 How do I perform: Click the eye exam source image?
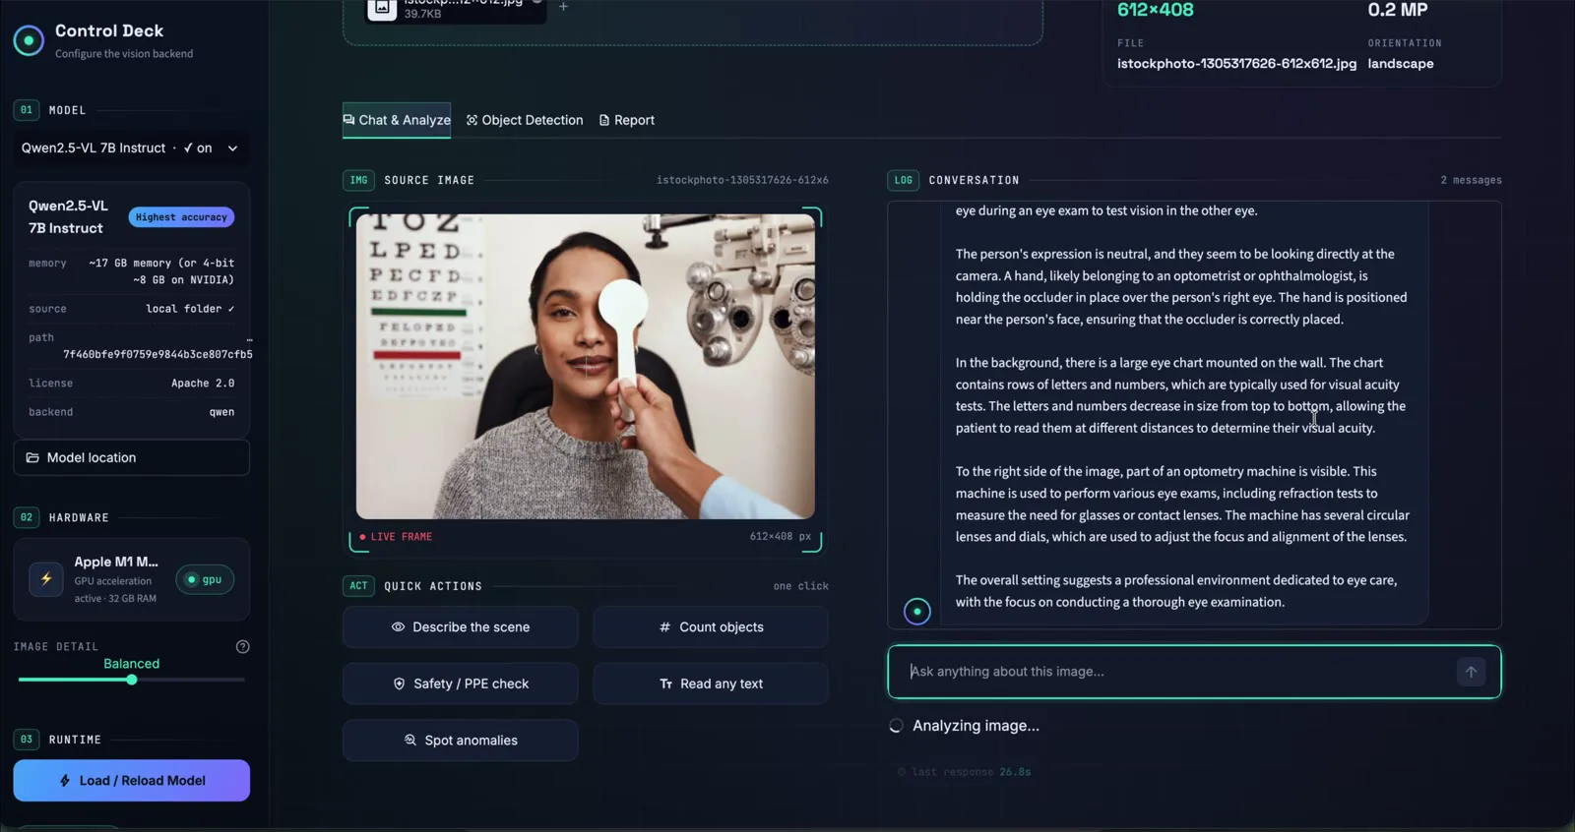[586, 367]
